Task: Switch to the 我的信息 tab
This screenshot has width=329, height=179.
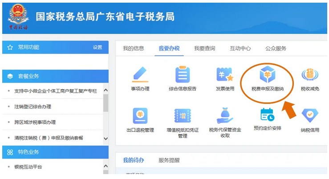Action: pos(134,48)
